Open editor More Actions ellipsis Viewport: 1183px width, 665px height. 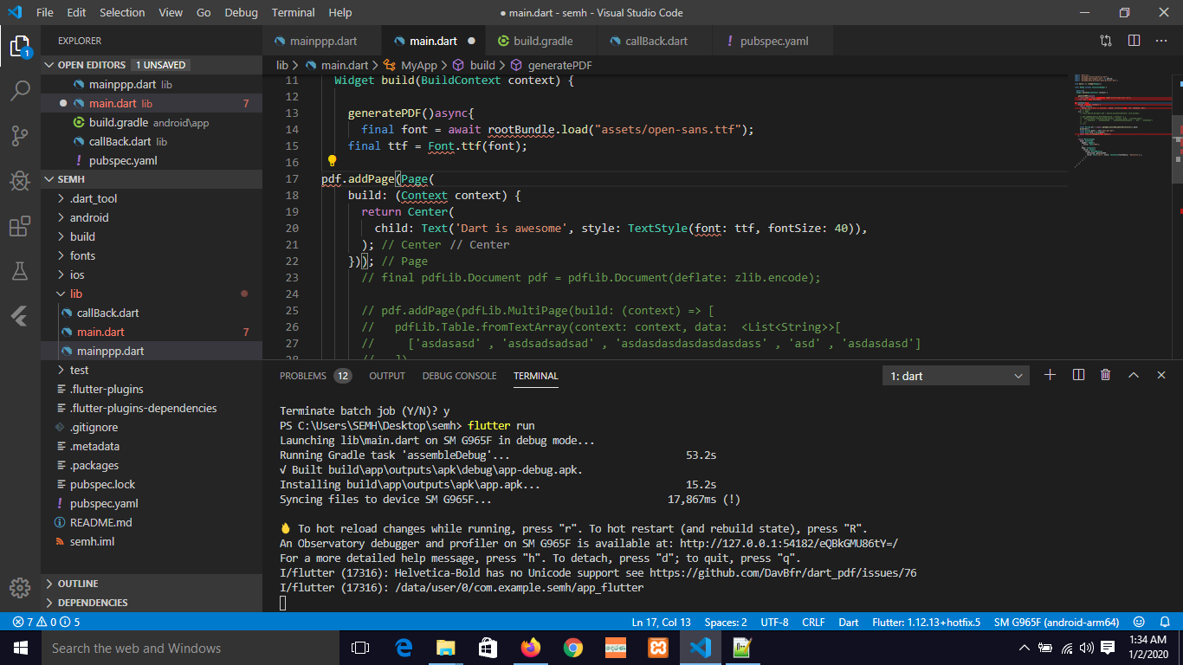pos(1161,41)
